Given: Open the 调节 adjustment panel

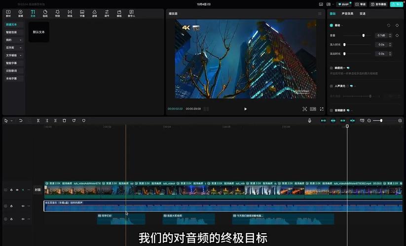Looking at the screenshot, I should click(107, 13).
